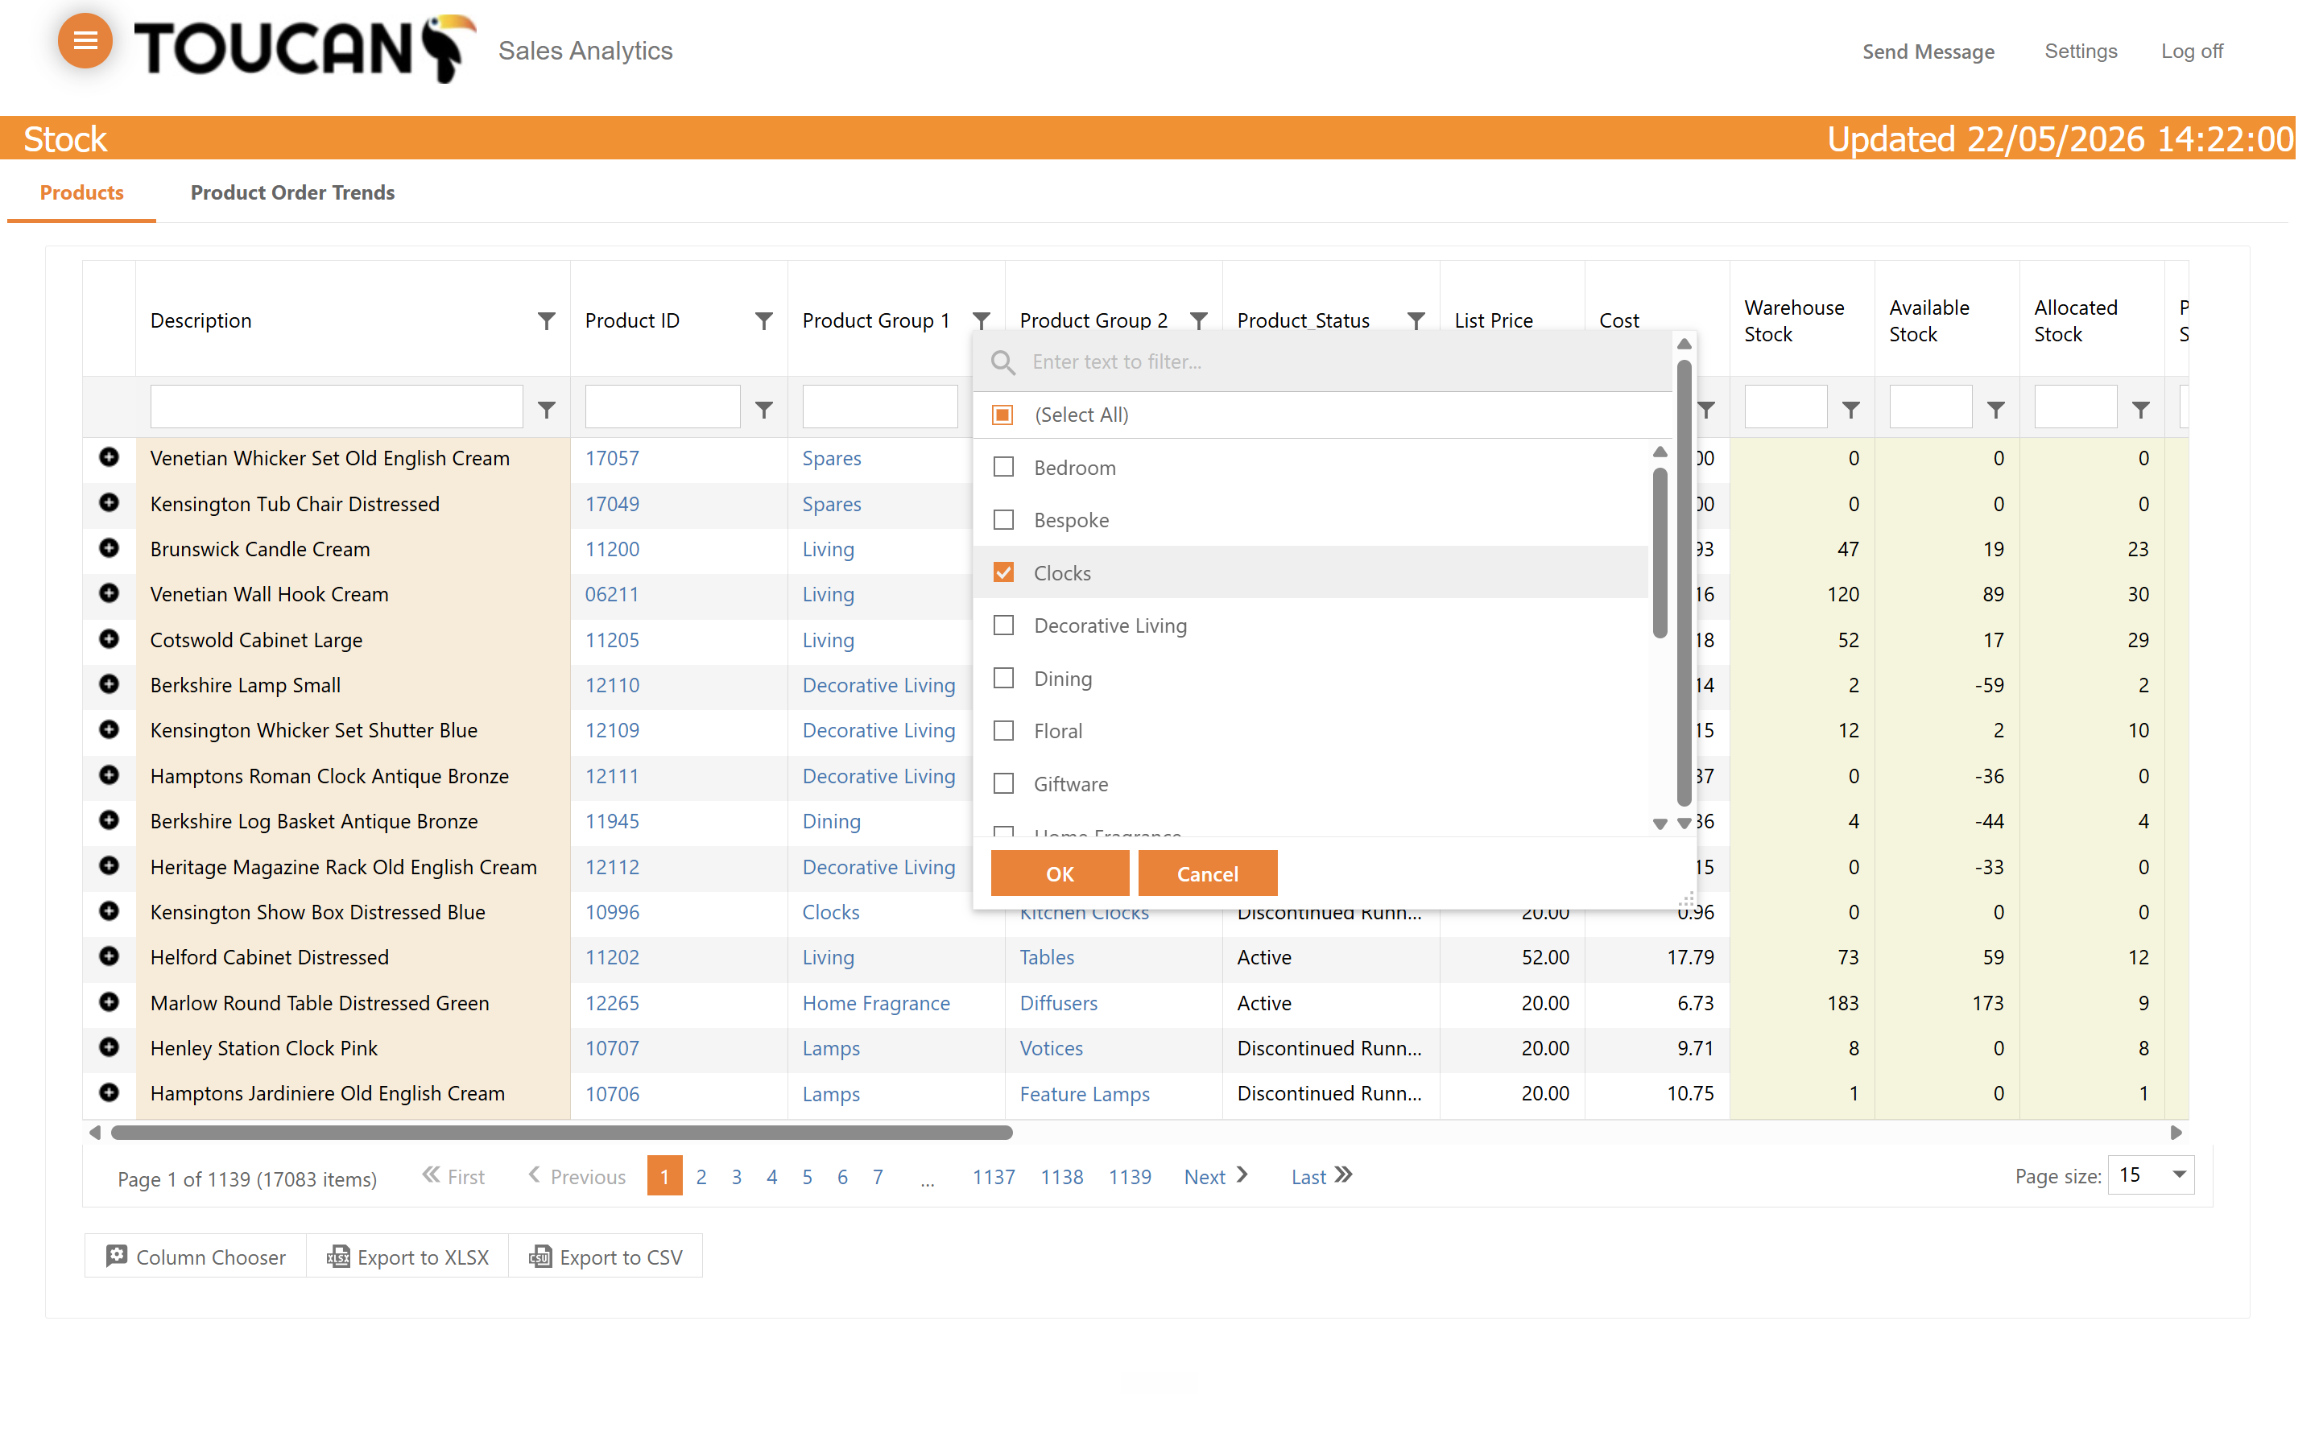Check the Decorative Living filter option
The width and height of the screenshot is (2319, 1449).
1003,625
